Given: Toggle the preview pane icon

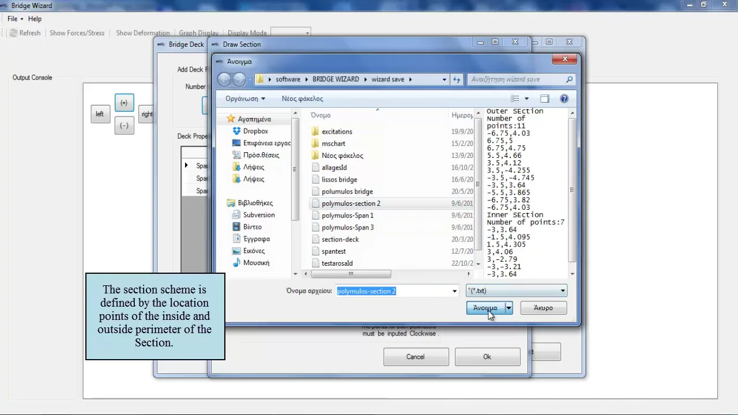Looking at the screenshot, I should tap(545, 99).
